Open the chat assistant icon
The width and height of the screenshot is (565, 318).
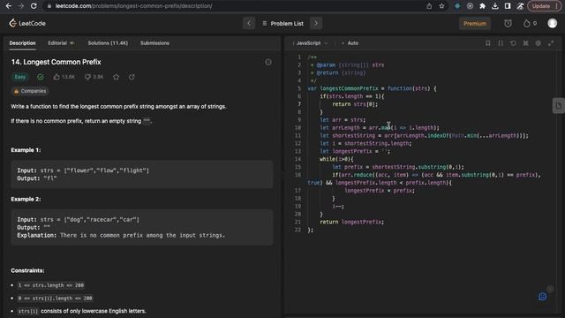pos(542,297)
